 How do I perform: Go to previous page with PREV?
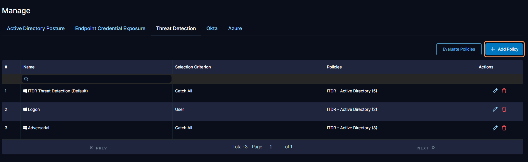pos(98,148)
